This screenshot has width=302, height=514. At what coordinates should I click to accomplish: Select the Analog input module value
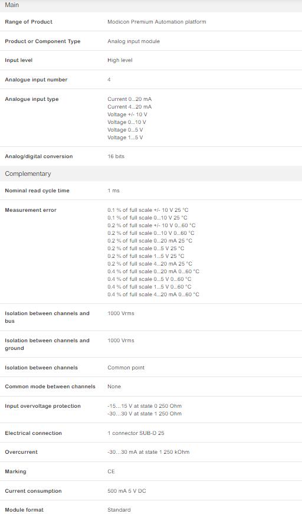[133, 41]
